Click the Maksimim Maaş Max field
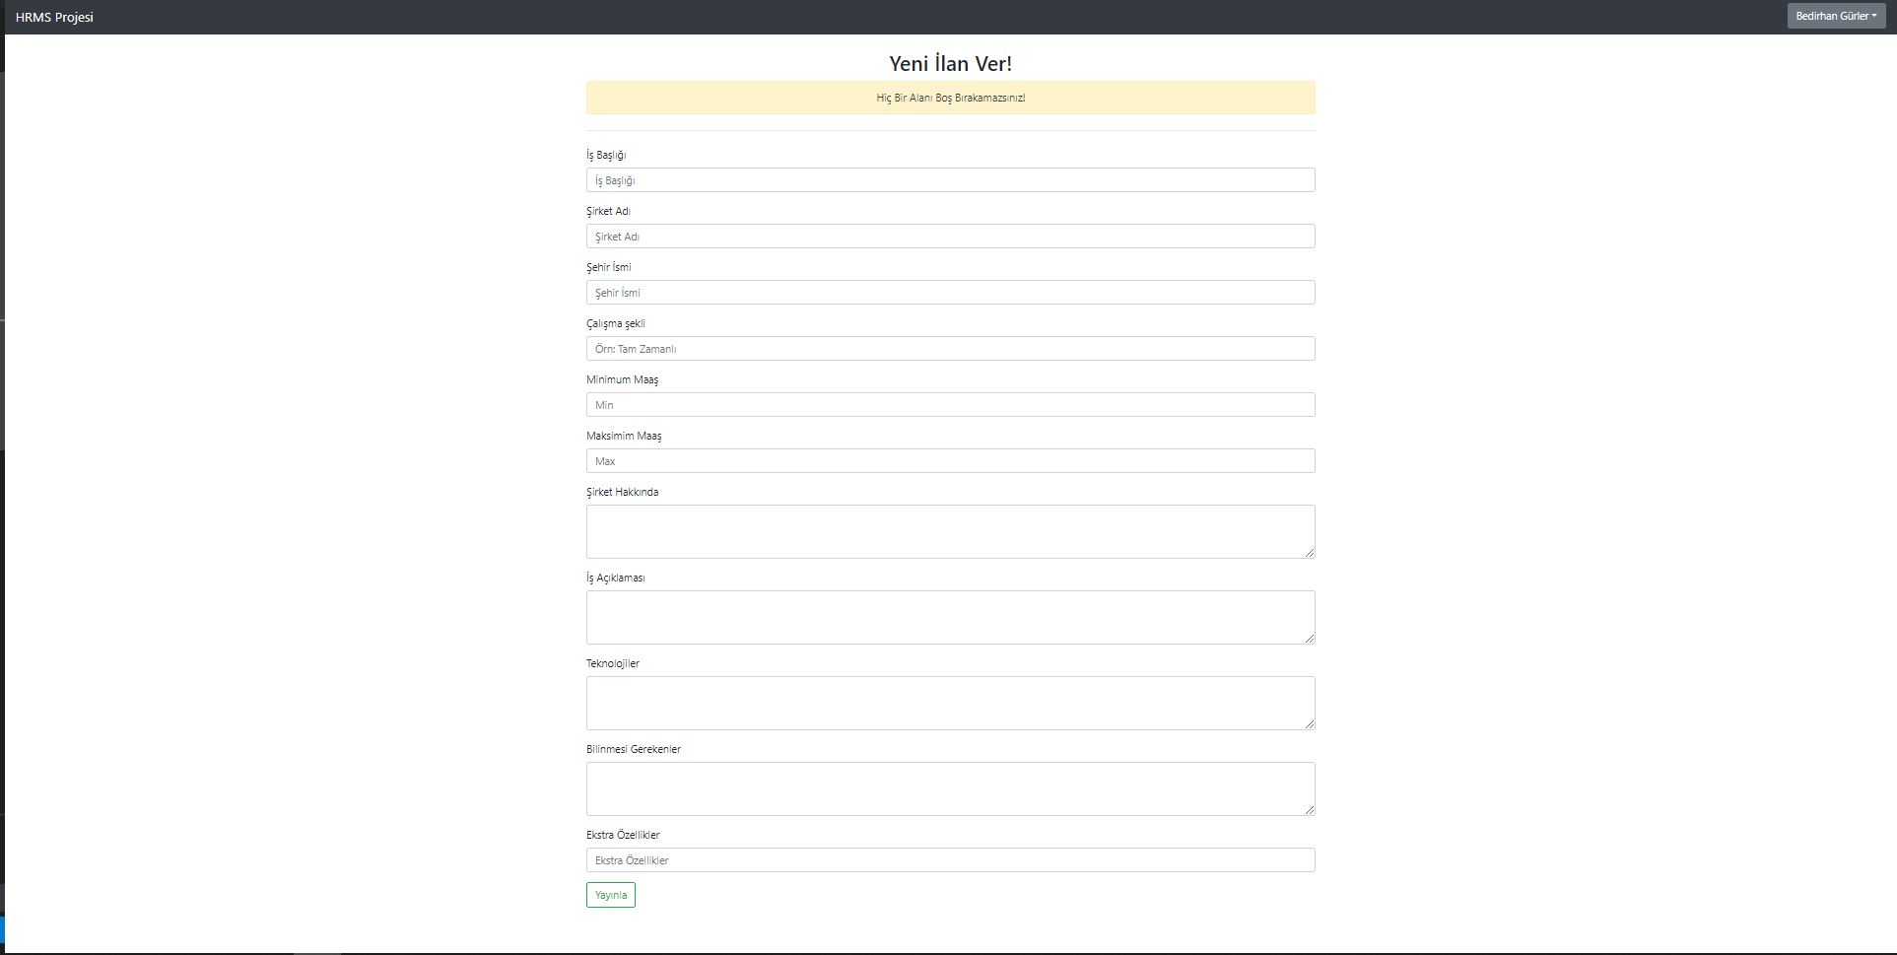The image size is (1897, 955). [x=949, y=460]
